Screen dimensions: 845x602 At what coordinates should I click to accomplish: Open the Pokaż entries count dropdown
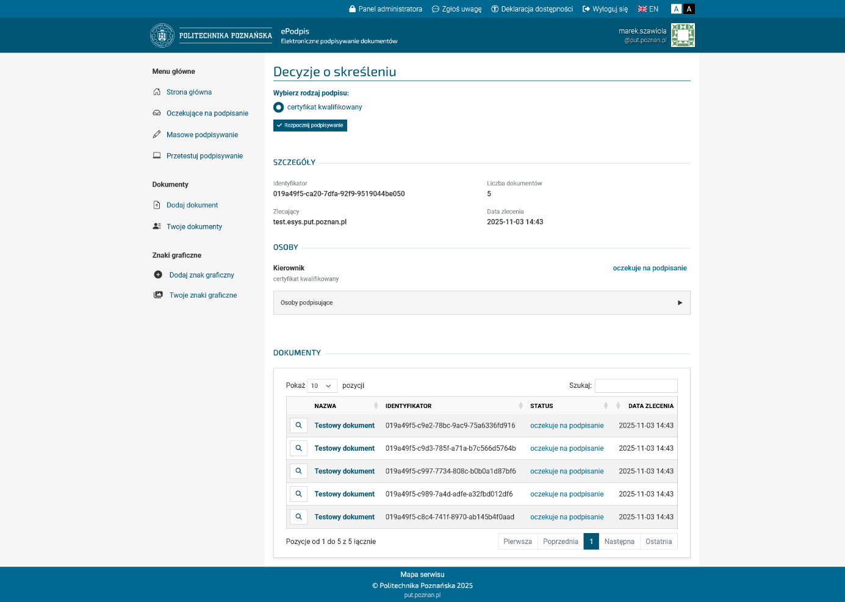pyautogui.click(x=322, y=385)
